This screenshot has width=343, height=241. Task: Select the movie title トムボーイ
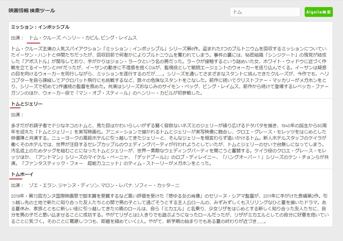(22, 174)
